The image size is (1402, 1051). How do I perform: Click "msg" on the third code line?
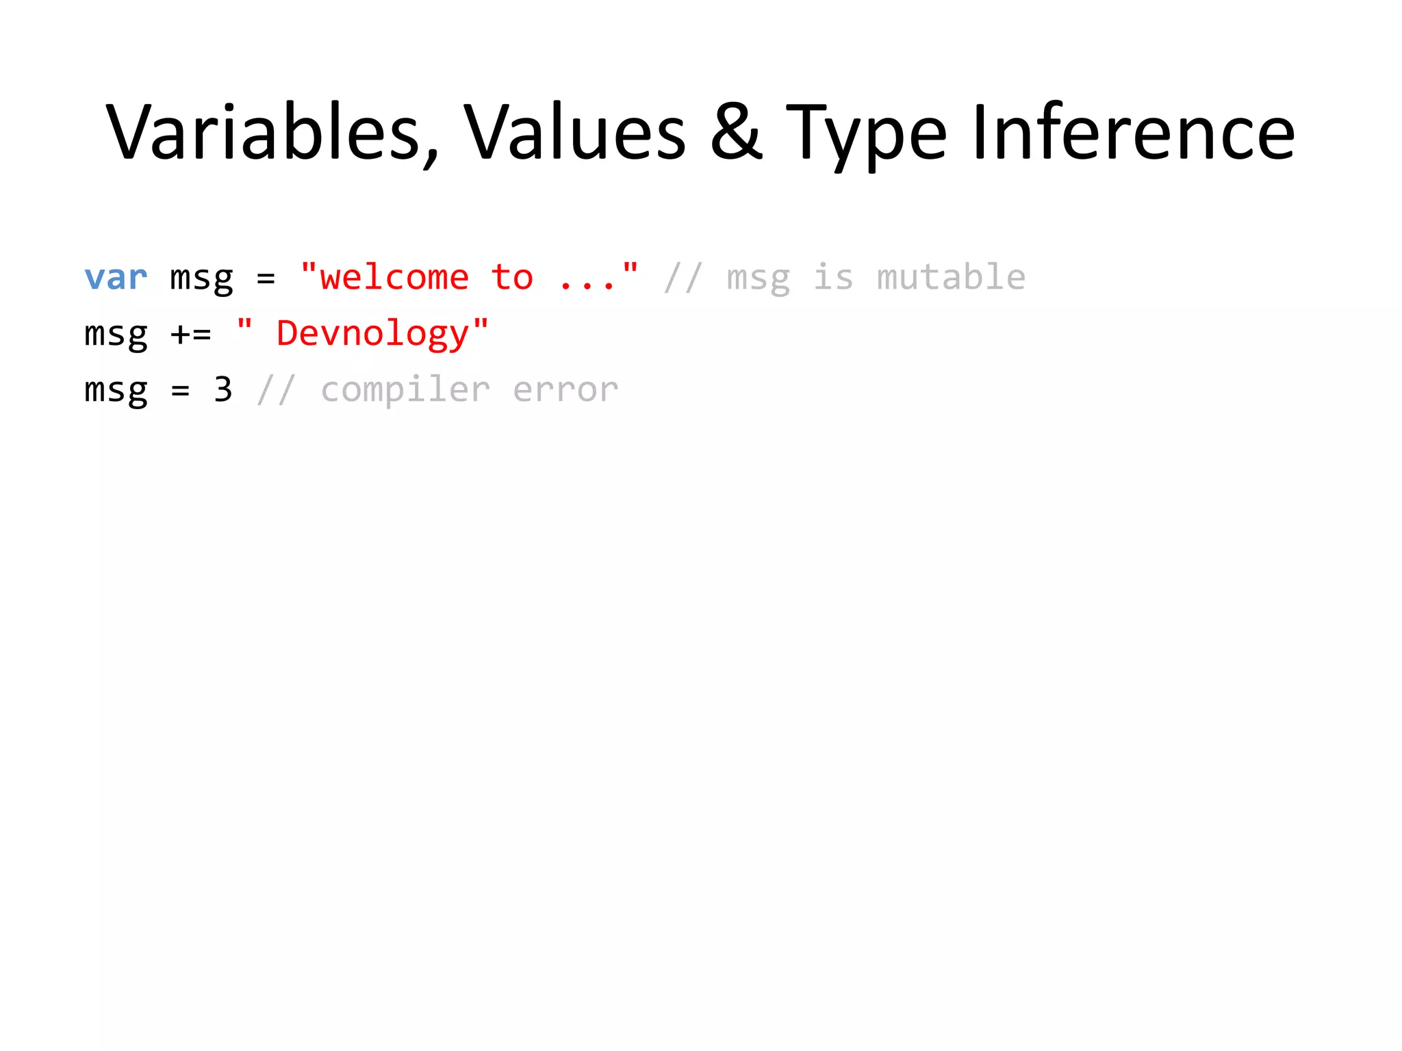(116, 391)
